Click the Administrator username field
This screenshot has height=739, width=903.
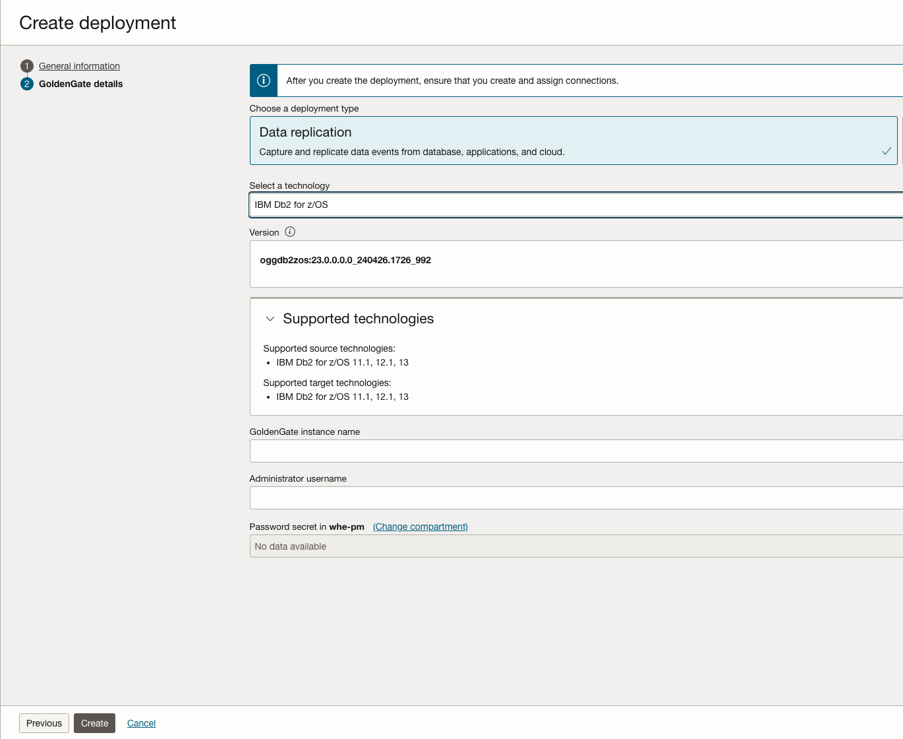click(573, 498)
